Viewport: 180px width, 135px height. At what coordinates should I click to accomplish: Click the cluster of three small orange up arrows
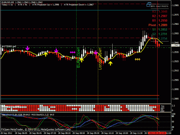(137, 59)
